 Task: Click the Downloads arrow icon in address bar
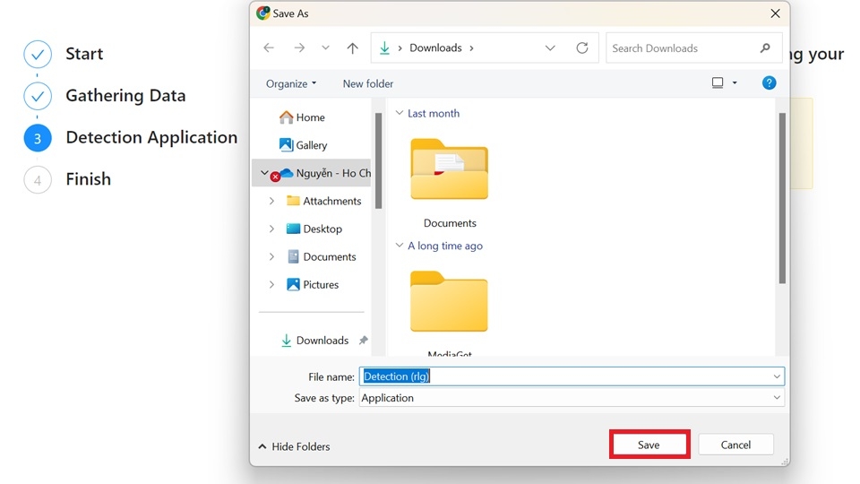pos(384,48)
